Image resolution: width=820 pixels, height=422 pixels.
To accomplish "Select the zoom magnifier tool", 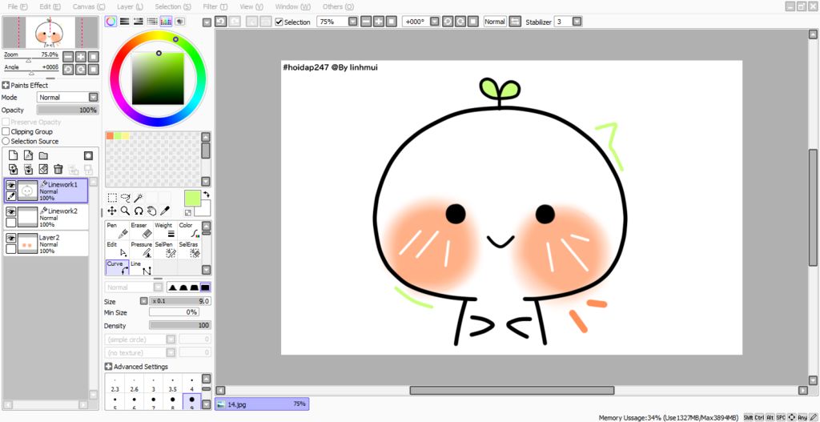I will (126, 211).
